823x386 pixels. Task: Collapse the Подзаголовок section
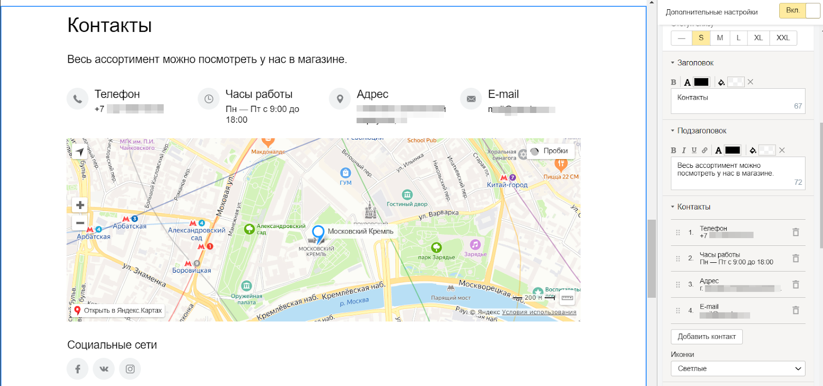pyautogui.click(x=699, y=131)
